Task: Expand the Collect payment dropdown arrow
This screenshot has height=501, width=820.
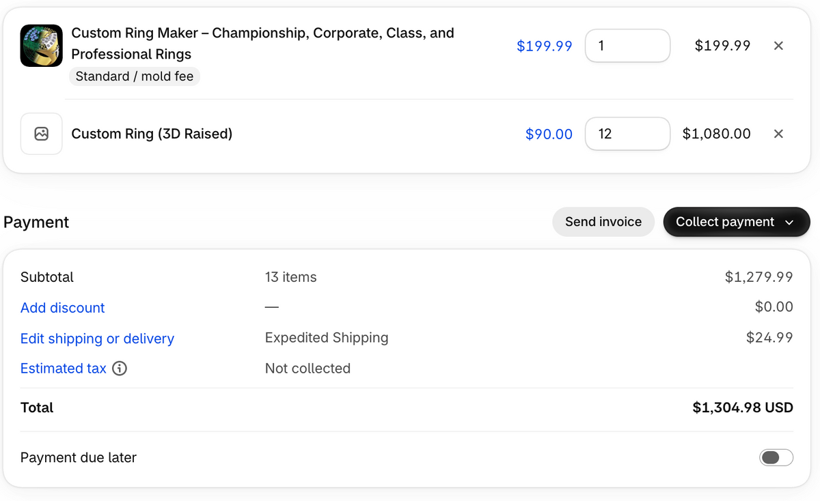Action: point(789,223)
